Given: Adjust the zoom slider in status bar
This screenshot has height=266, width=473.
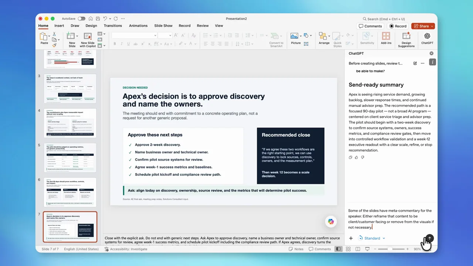Looking at the screenshot, I should (391, 249).
